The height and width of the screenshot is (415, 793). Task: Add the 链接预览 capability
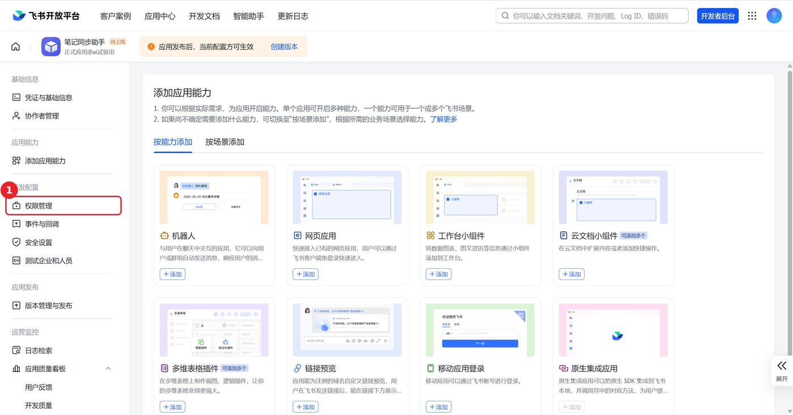click(x=305, y=407)
